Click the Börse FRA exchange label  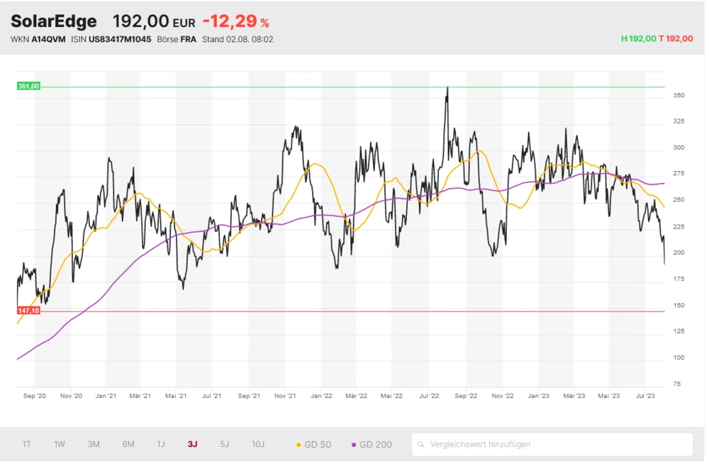coord(177,40)
